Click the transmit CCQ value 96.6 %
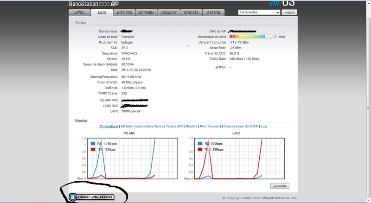Screen dimensions: 371x203 [234, 53]
